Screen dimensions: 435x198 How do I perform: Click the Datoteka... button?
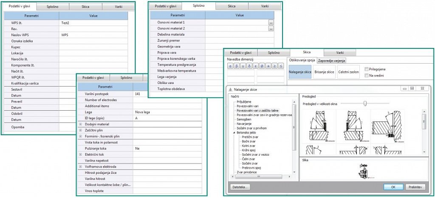pos(240,187)
